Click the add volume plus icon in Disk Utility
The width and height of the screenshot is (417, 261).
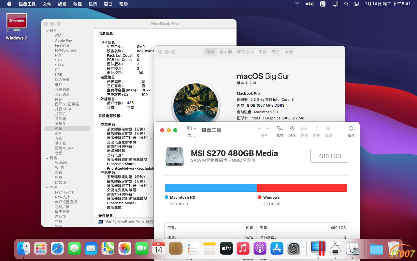260,129
